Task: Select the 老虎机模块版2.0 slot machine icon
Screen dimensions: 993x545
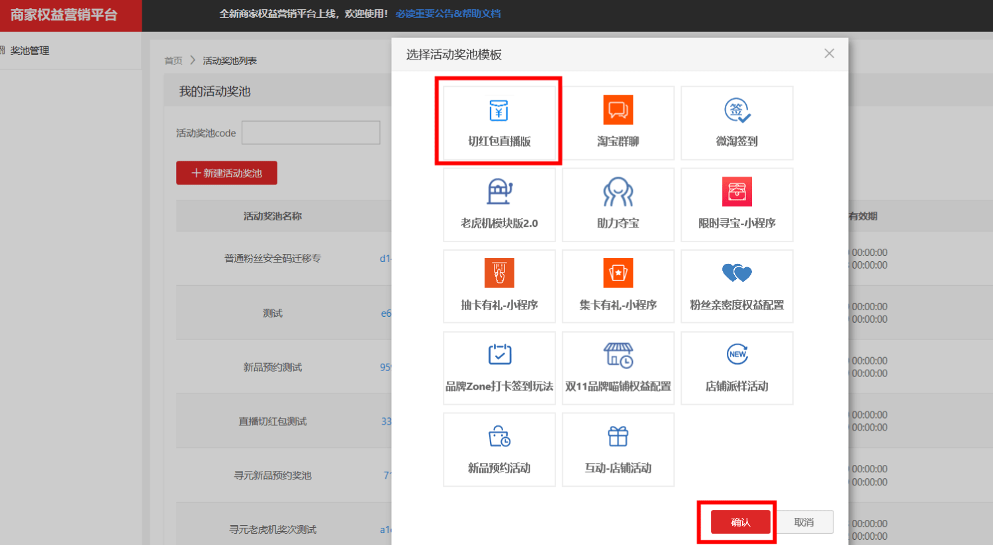Action: (x=499, y=192)
